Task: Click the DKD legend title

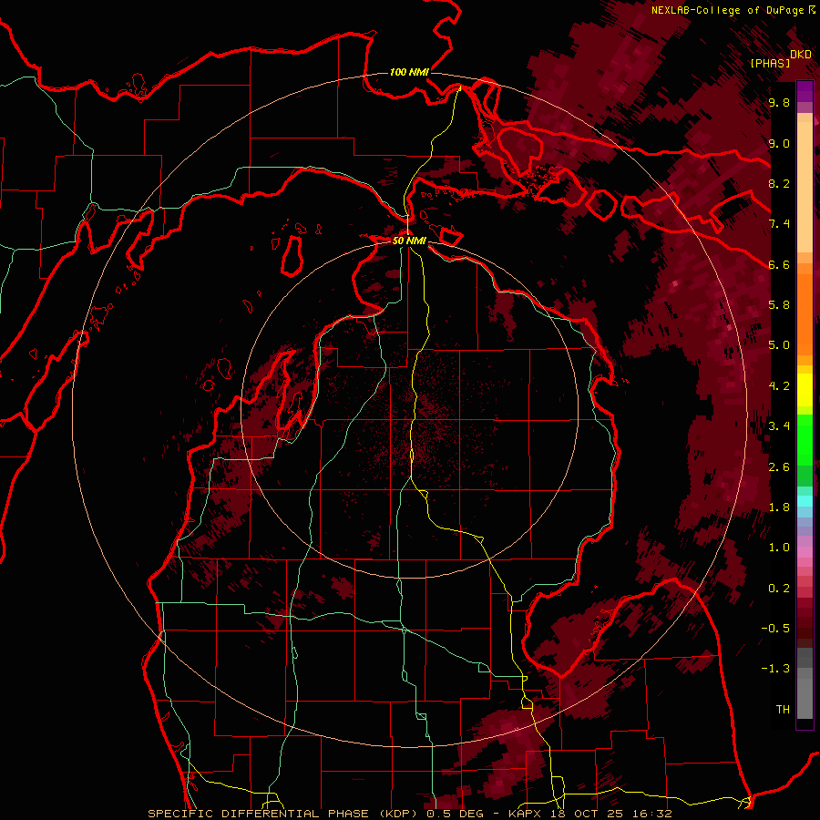Action: point(801,54)
